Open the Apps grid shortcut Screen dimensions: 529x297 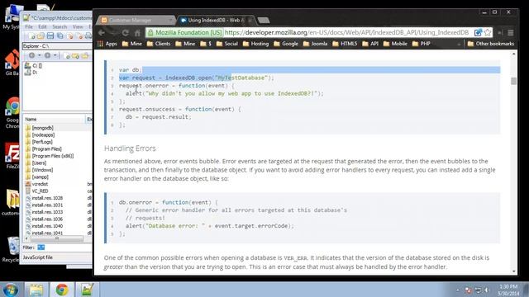tap(107, 44)
